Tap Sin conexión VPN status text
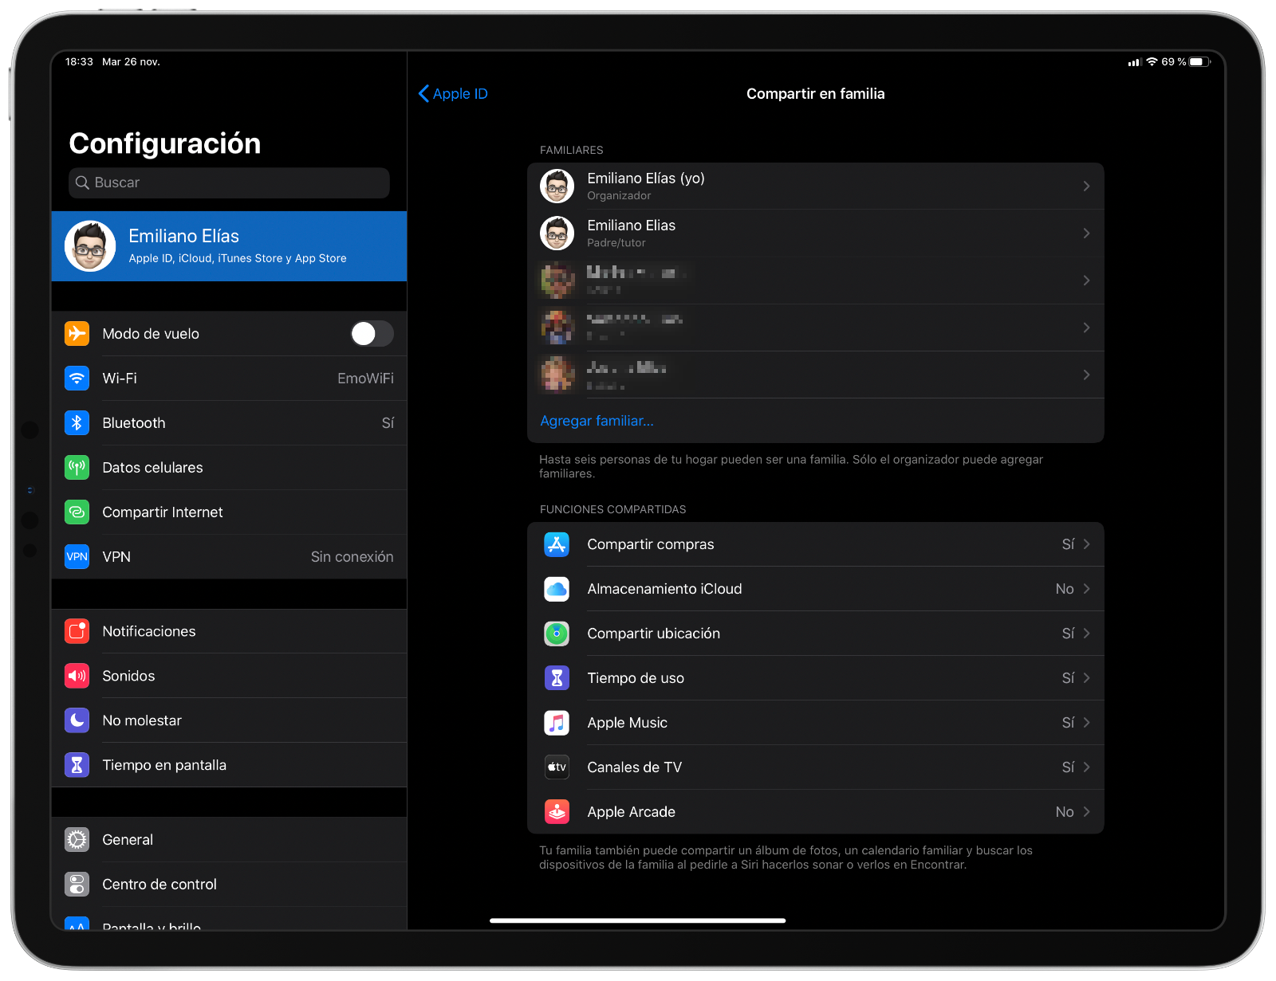Screen dimensions: 1276x981 click(352, 556)
